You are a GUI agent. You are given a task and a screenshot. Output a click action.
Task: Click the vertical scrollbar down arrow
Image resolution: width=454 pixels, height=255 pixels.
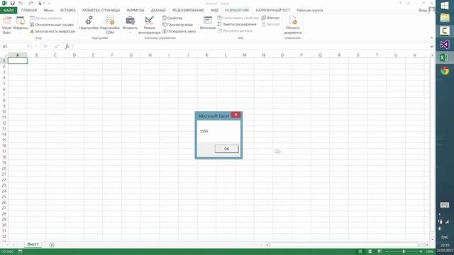432,239
